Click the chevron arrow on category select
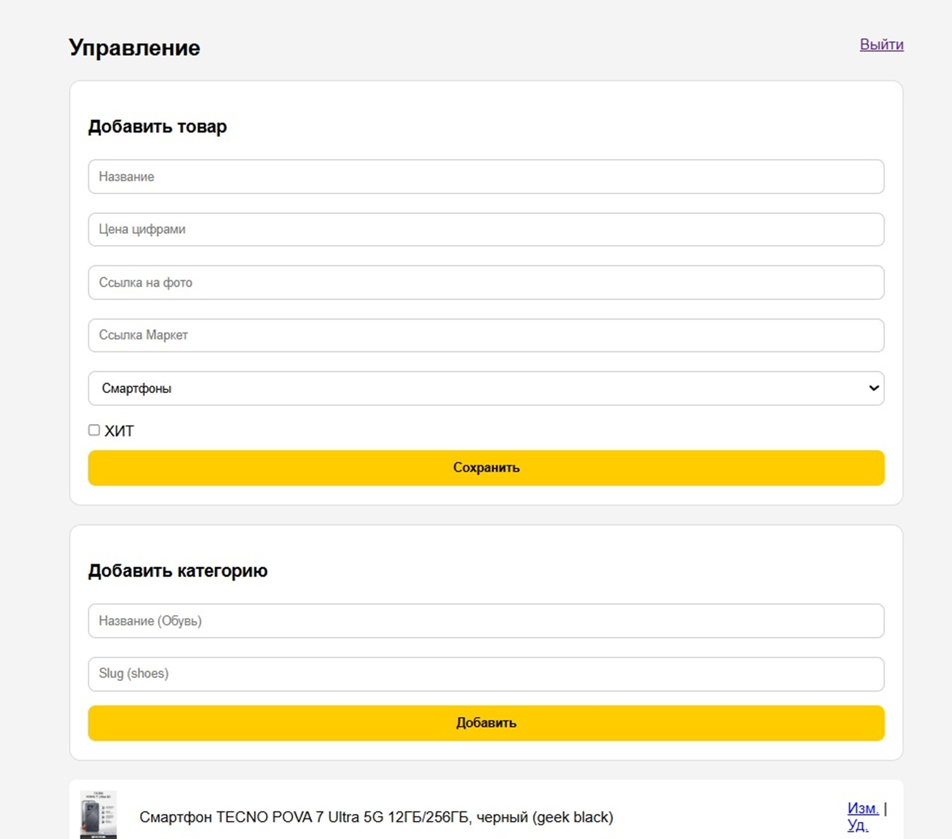Image resolution: width=952 pixels, height=839 pixels. 873,388
